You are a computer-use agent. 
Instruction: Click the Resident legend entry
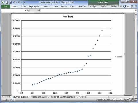click(119, 57)
